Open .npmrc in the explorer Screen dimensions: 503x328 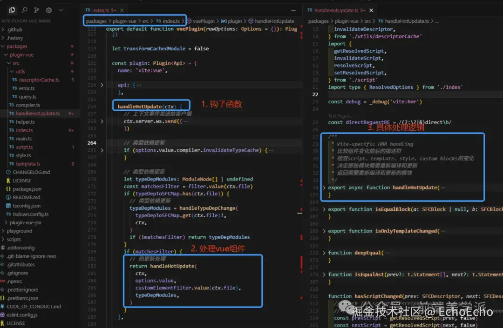click(x=14, y=281)
